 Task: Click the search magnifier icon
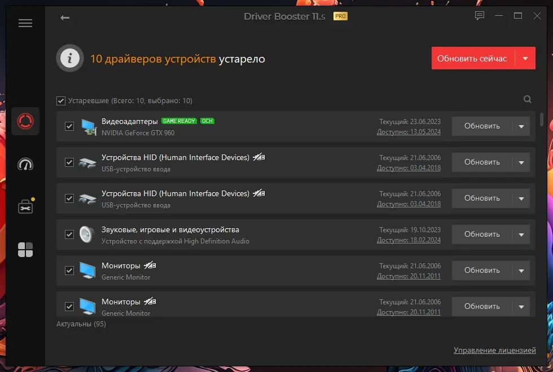527,99
